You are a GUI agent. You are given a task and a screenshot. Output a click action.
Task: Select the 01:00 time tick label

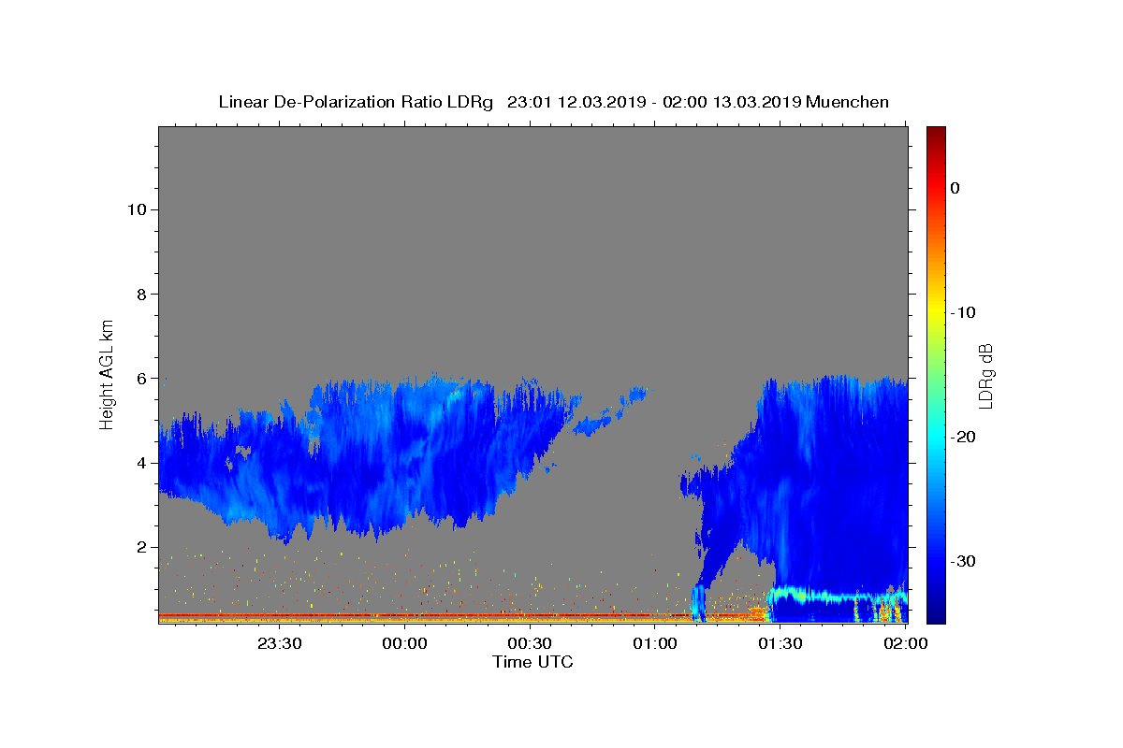click(655, 643)
